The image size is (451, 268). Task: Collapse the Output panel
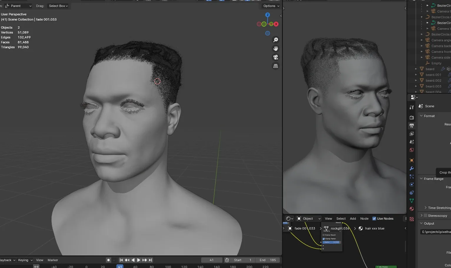click(x=421, y=223)
